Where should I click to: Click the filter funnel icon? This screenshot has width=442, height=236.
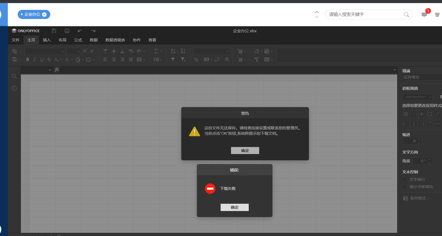[x=173, y=60]
